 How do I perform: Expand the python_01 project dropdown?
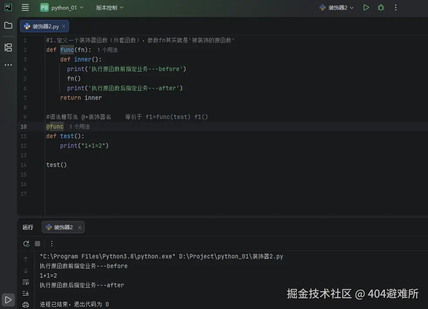(x=62, y=8)
